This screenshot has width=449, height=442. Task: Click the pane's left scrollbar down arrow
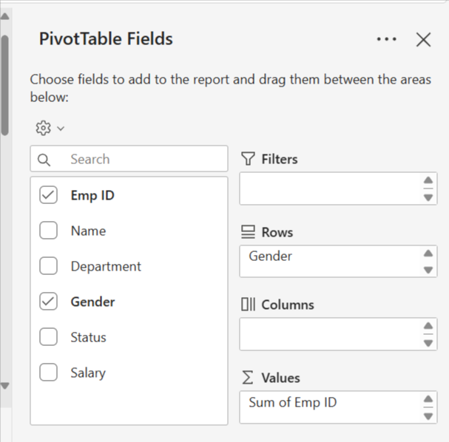(x=5, y=386)
